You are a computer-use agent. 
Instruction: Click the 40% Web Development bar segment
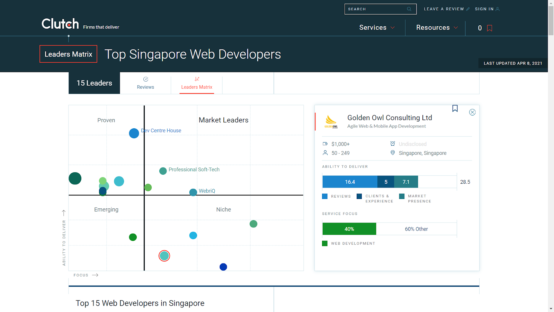349,229
